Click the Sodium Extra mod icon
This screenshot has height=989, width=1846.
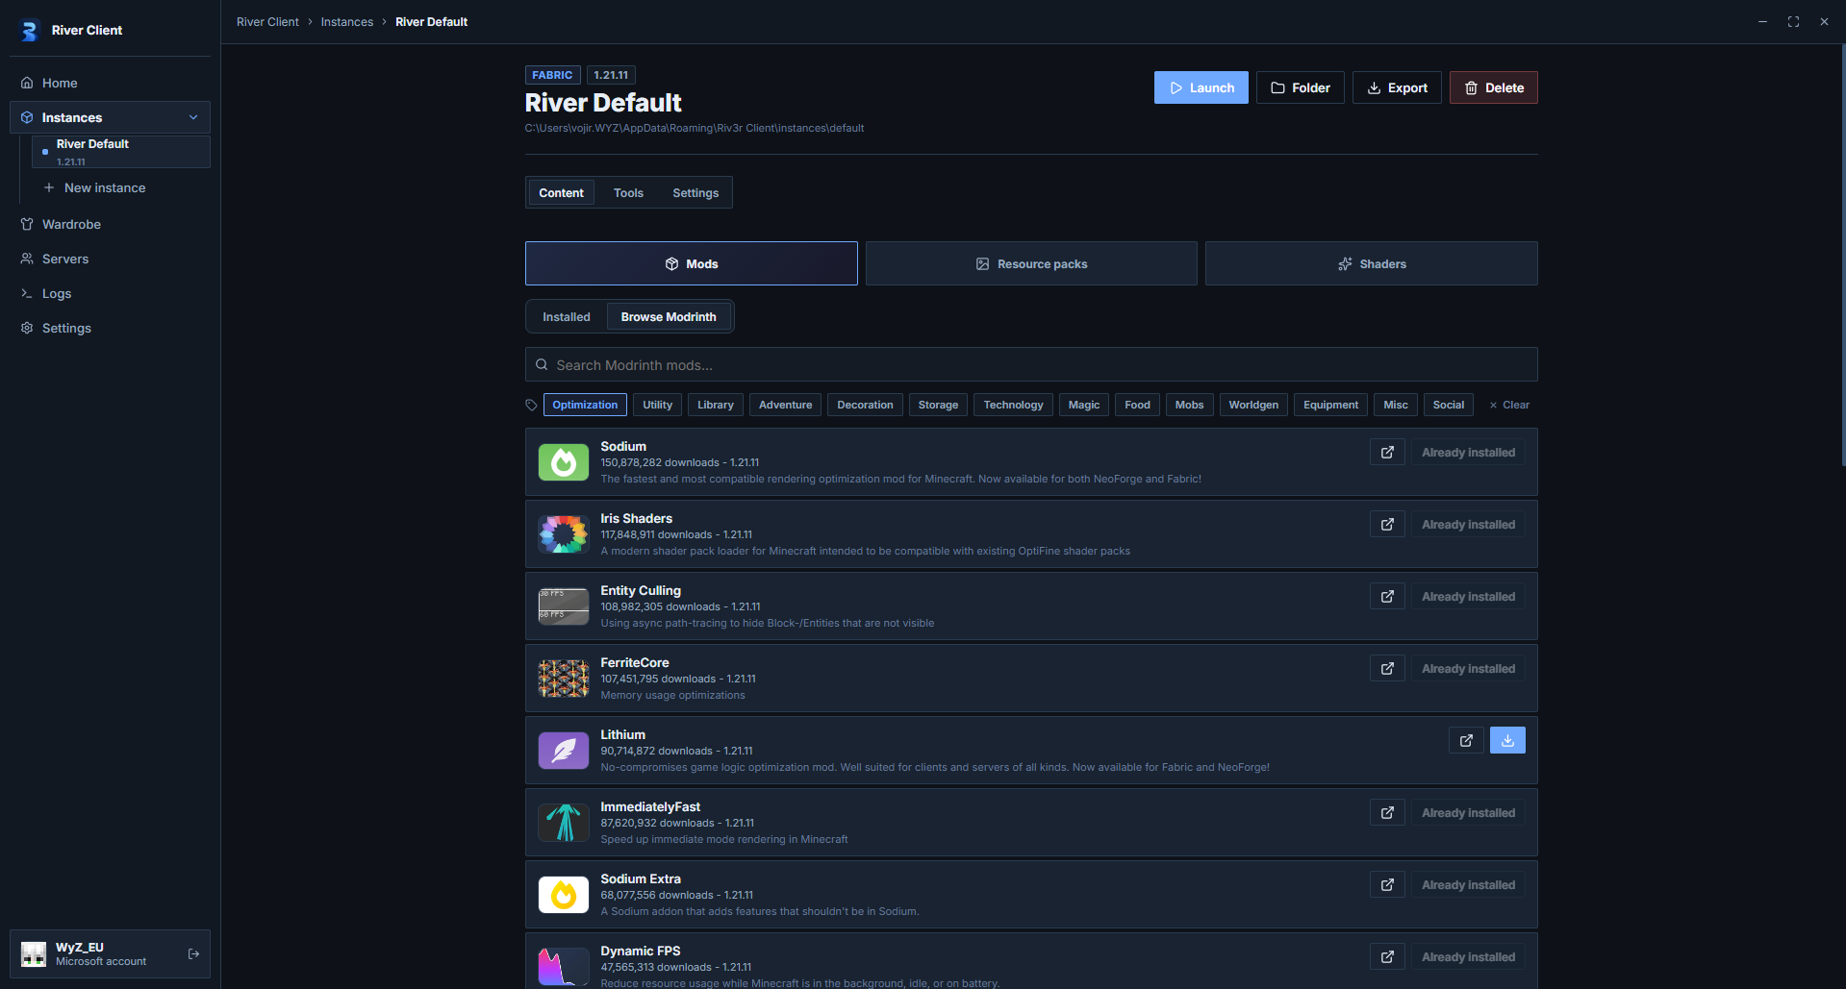(564, 895)
